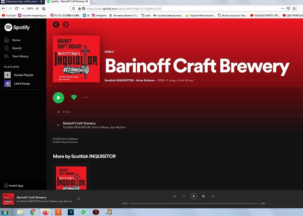
Task: Click the browser forward button
Action: coord(10,8)
